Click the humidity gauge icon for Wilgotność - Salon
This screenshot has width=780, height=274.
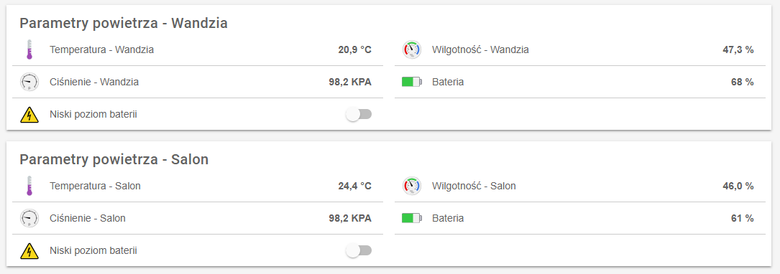pos(411,186)
